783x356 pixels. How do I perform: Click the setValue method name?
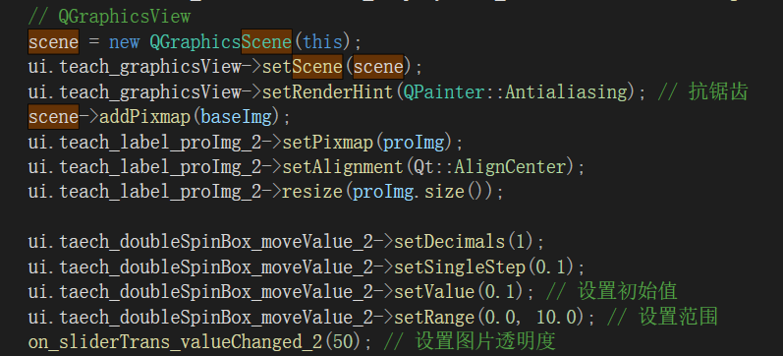tap(434, 292)
